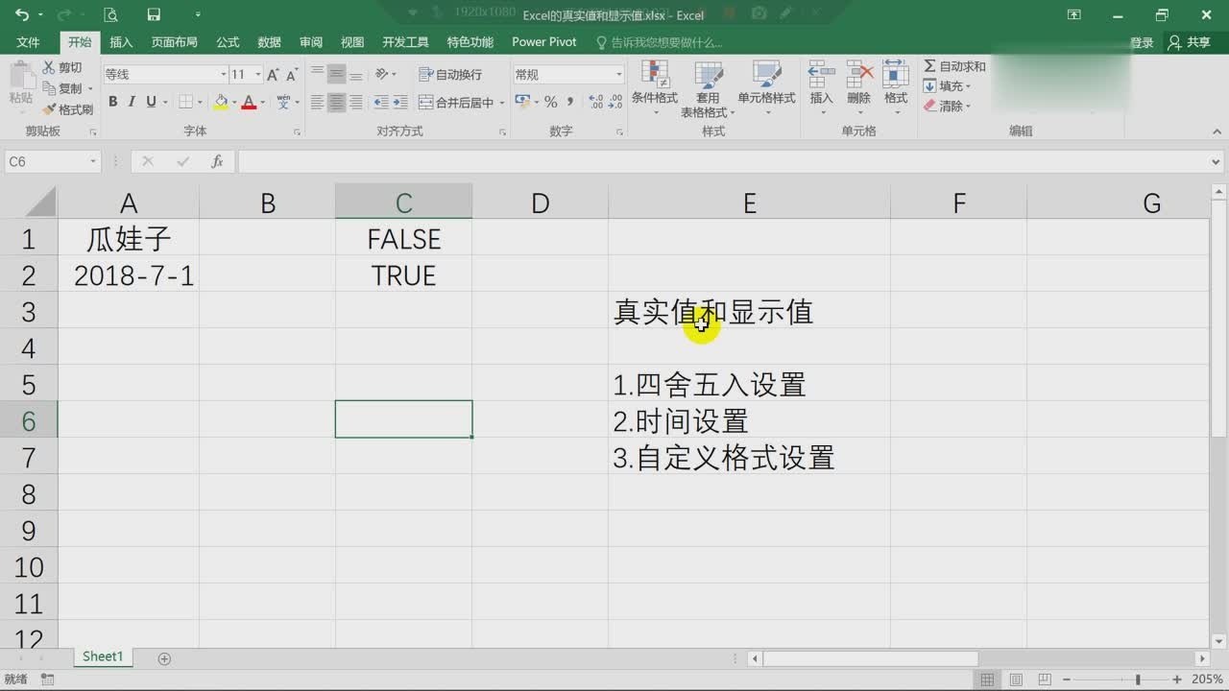The height and width of the screenshot is (691, 1229).
Task: Click the Paste clipboard icon
Action: point(21,76)
